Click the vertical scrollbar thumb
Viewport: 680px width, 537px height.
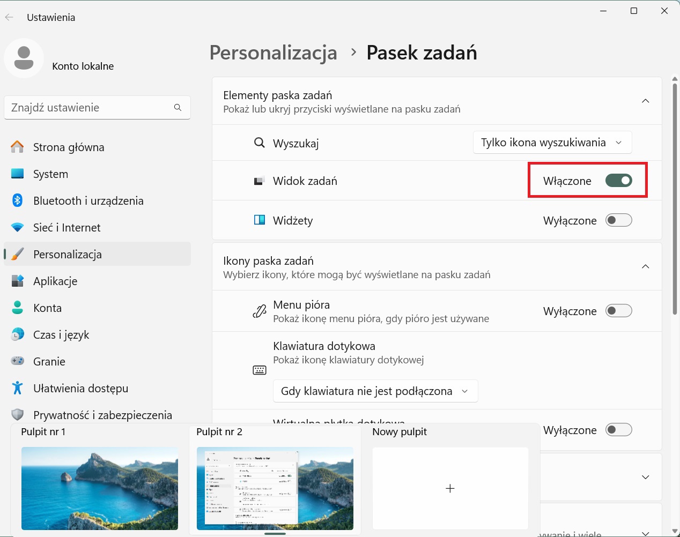pos(675,198)
